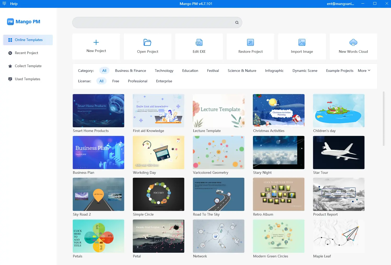391x265 pixels.
Task: Open the account email menu
Action: [340, 4]
